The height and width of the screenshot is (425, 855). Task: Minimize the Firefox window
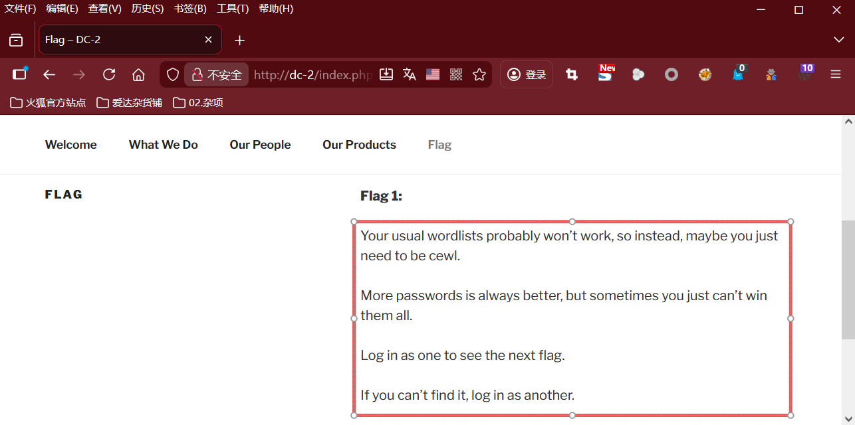[x=761, y=9]
